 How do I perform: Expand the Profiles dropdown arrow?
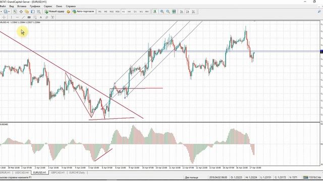(x=9, y=12)
